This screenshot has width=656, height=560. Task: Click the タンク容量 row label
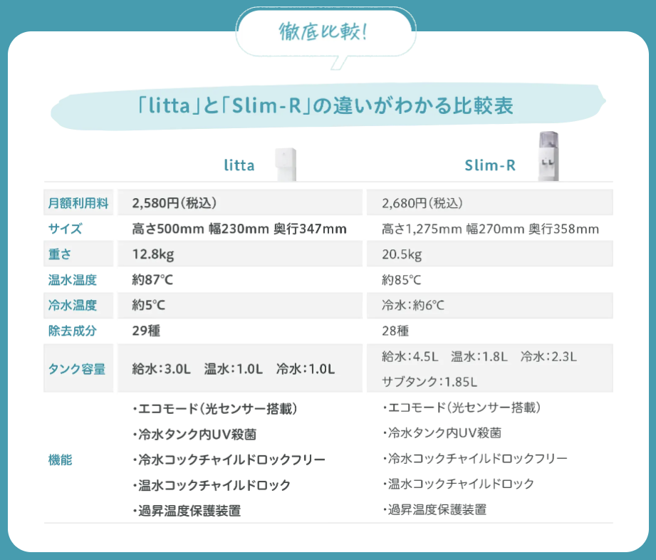click(78, 368)
